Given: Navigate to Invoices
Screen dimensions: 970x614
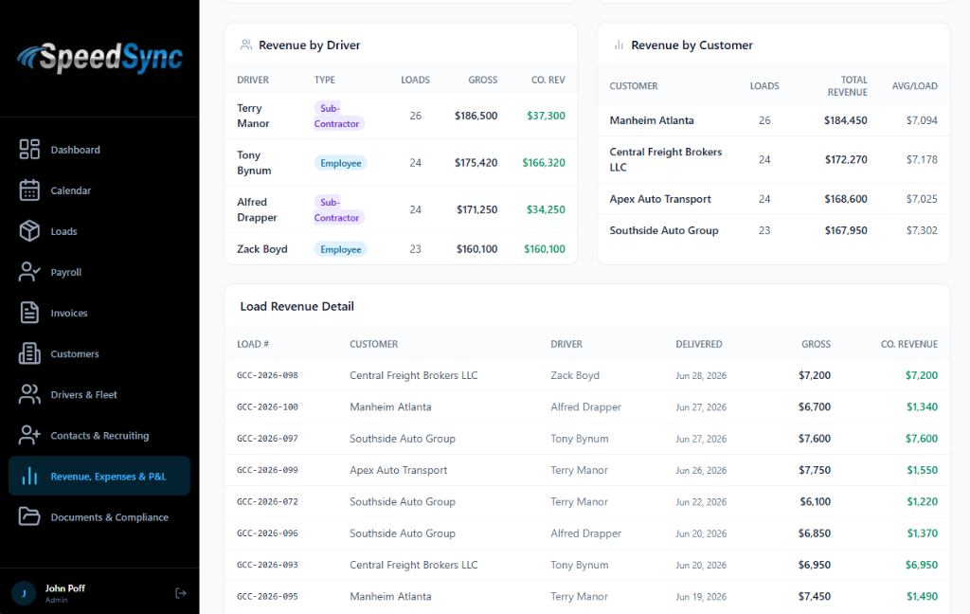Looking at the screenshot, I should 68,314.
